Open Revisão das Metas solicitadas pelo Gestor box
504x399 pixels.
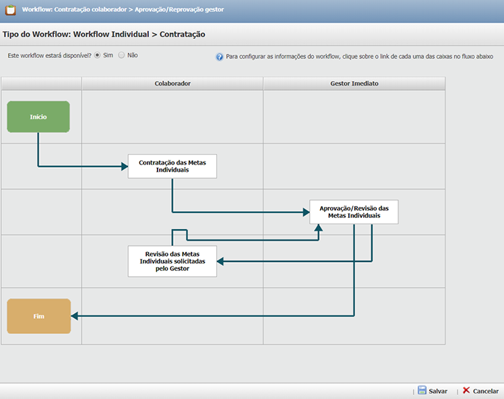pos(172,261)
